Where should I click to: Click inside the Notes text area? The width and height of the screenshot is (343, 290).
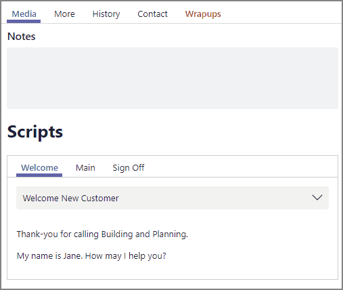click(173, 78)
